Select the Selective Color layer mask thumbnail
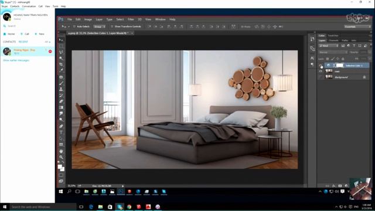The height and width of the screenshot is (211, 375). click(x=340, y=65)
